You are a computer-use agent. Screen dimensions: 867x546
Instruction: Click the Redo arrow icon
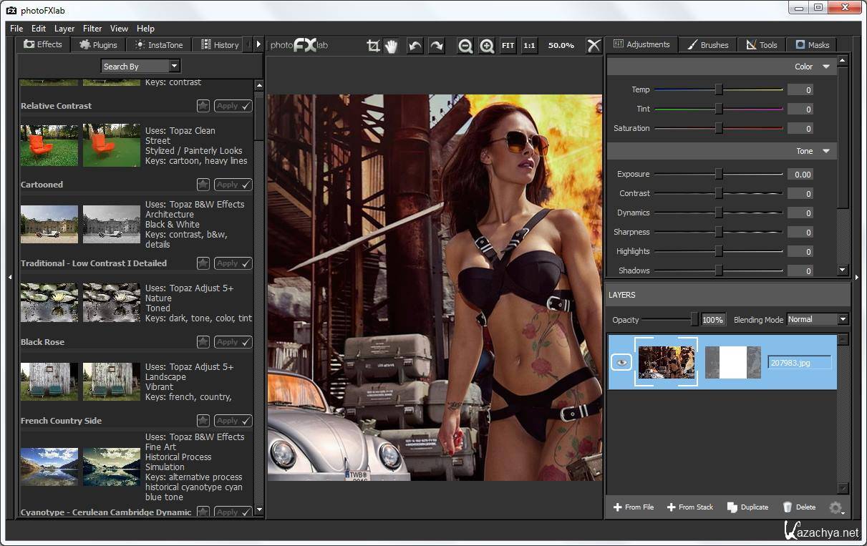coord(436,46)
